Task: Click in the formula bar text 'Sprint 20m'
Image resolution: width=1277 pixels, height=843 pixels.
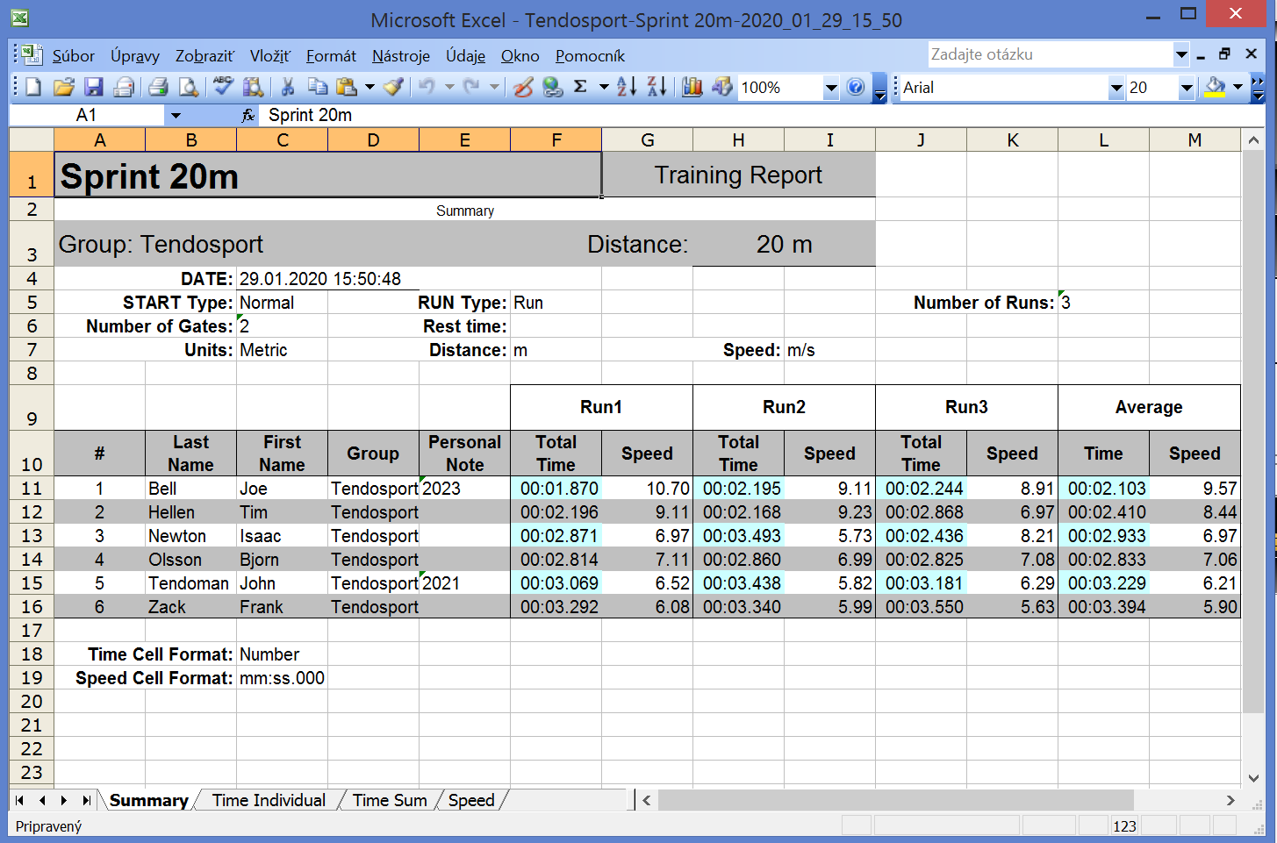Action: coord(310,115)
